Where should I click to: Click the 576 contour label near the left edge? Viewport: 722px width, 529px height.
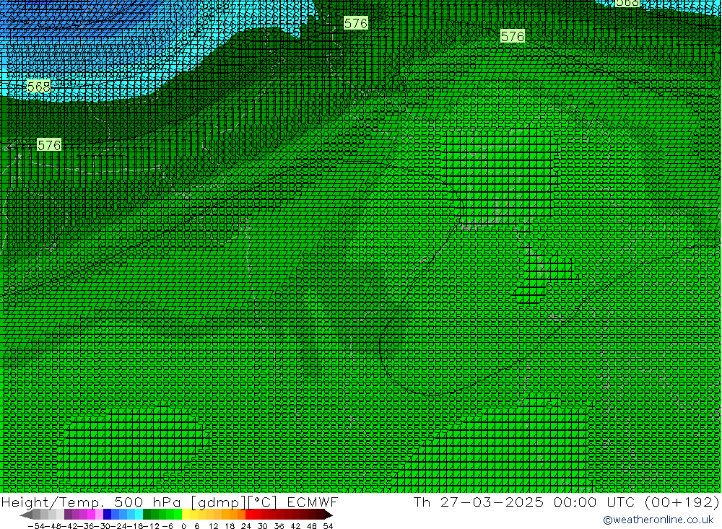49,145
